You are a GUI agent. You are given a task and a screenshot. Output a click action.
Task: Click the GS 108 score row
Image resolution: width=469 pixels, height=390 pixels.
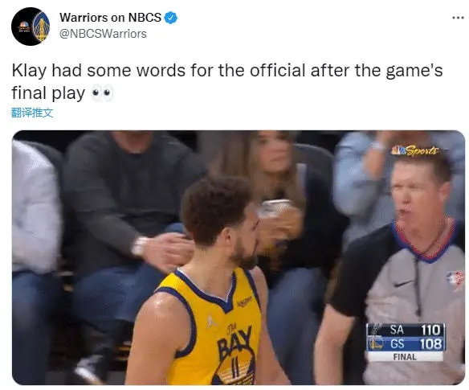[x=406, y=344]
